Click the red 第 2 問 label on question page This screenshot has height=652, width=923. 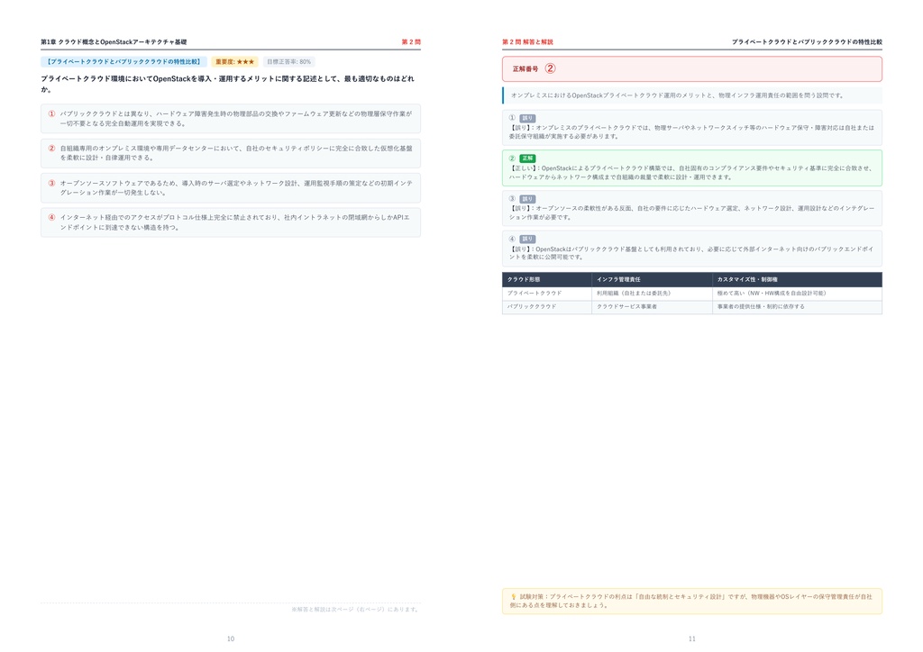click(x=411, y=41)
